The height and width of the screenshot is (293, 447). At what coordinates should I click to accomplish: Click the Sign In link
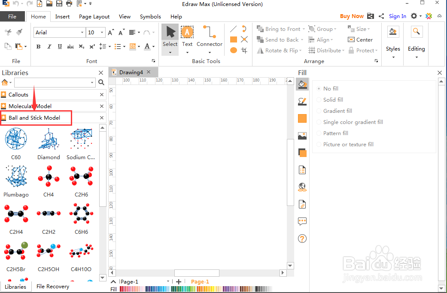tap(397, 16)
